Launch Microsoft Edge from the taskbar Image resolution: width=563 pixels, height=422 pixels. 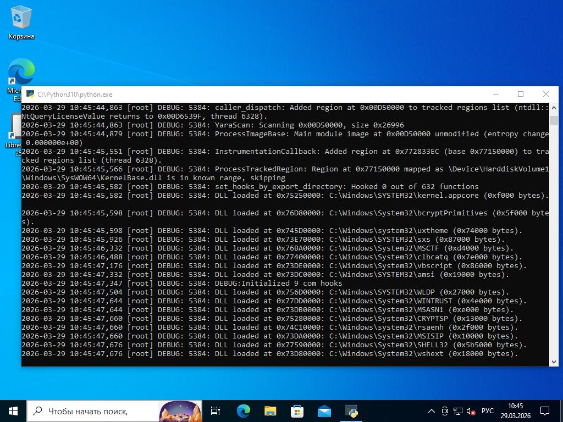click(243, 410)
